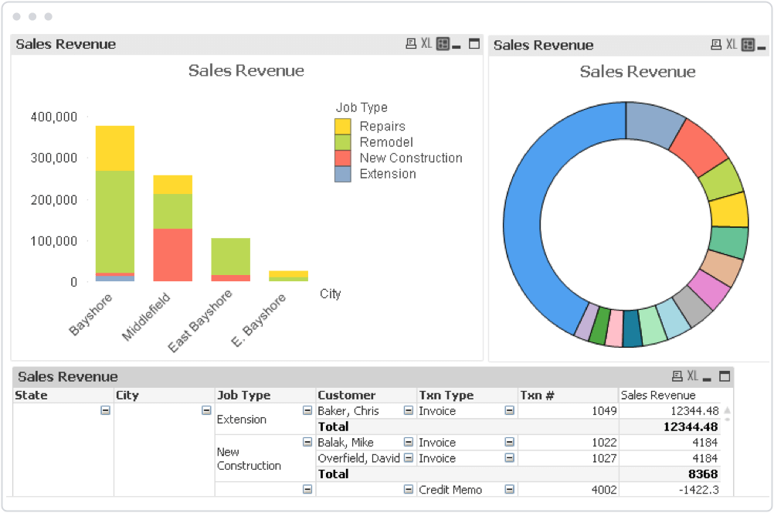Collapse the New Construction job type group

pos(307,442)
